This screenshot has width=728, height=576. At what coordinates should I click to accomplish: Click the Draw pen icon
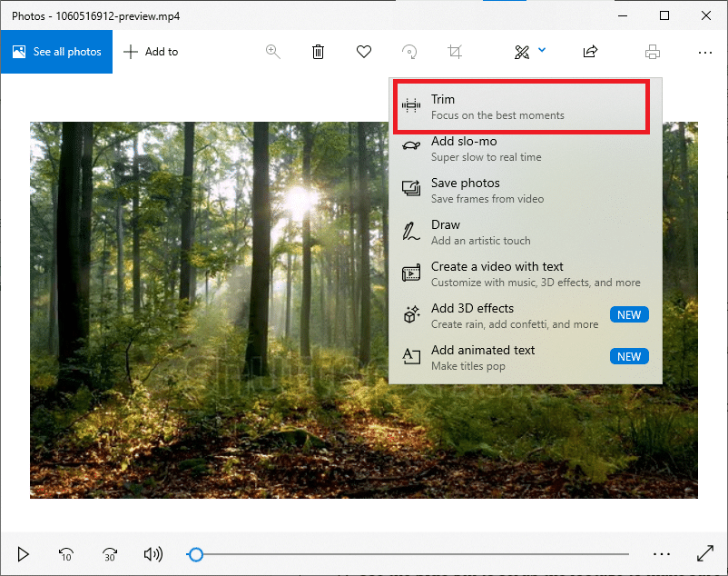[411, 231]
